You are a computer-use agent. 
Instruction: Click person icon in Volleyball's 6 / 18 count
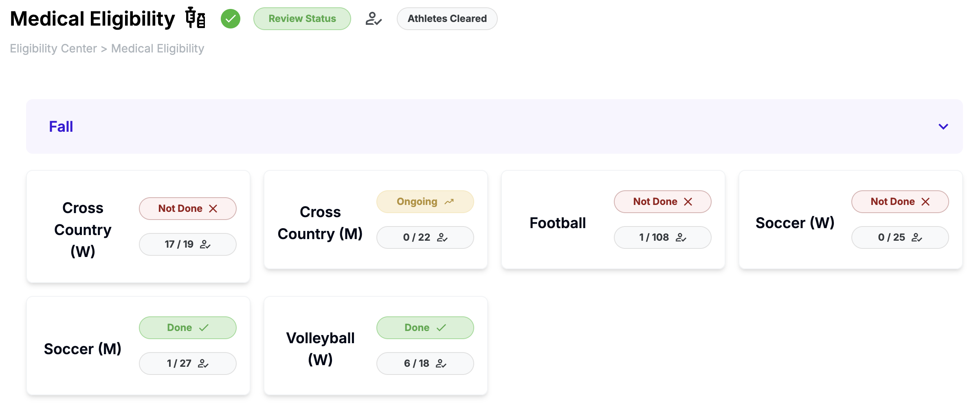click(441, 364)
